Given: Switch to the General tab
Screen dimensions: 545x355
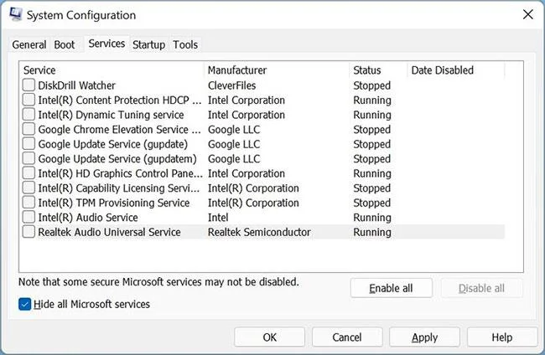Looking at the screenshot, I should [x=29, y=44].
